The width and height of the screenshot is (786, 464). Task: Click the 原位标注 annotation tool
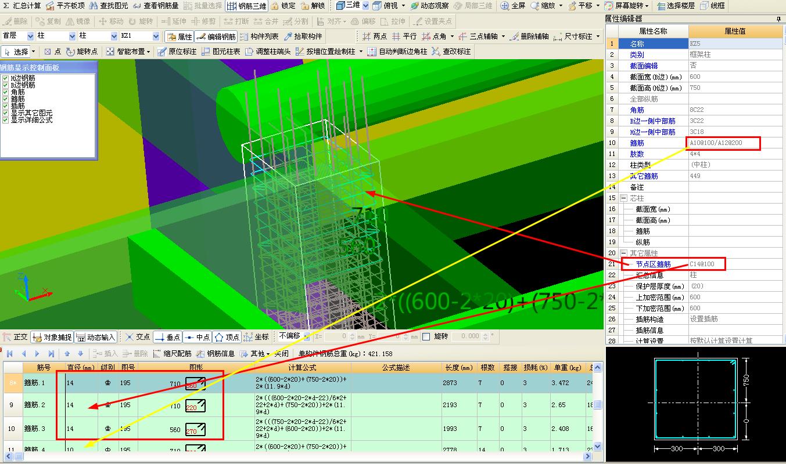click(177, 52)
